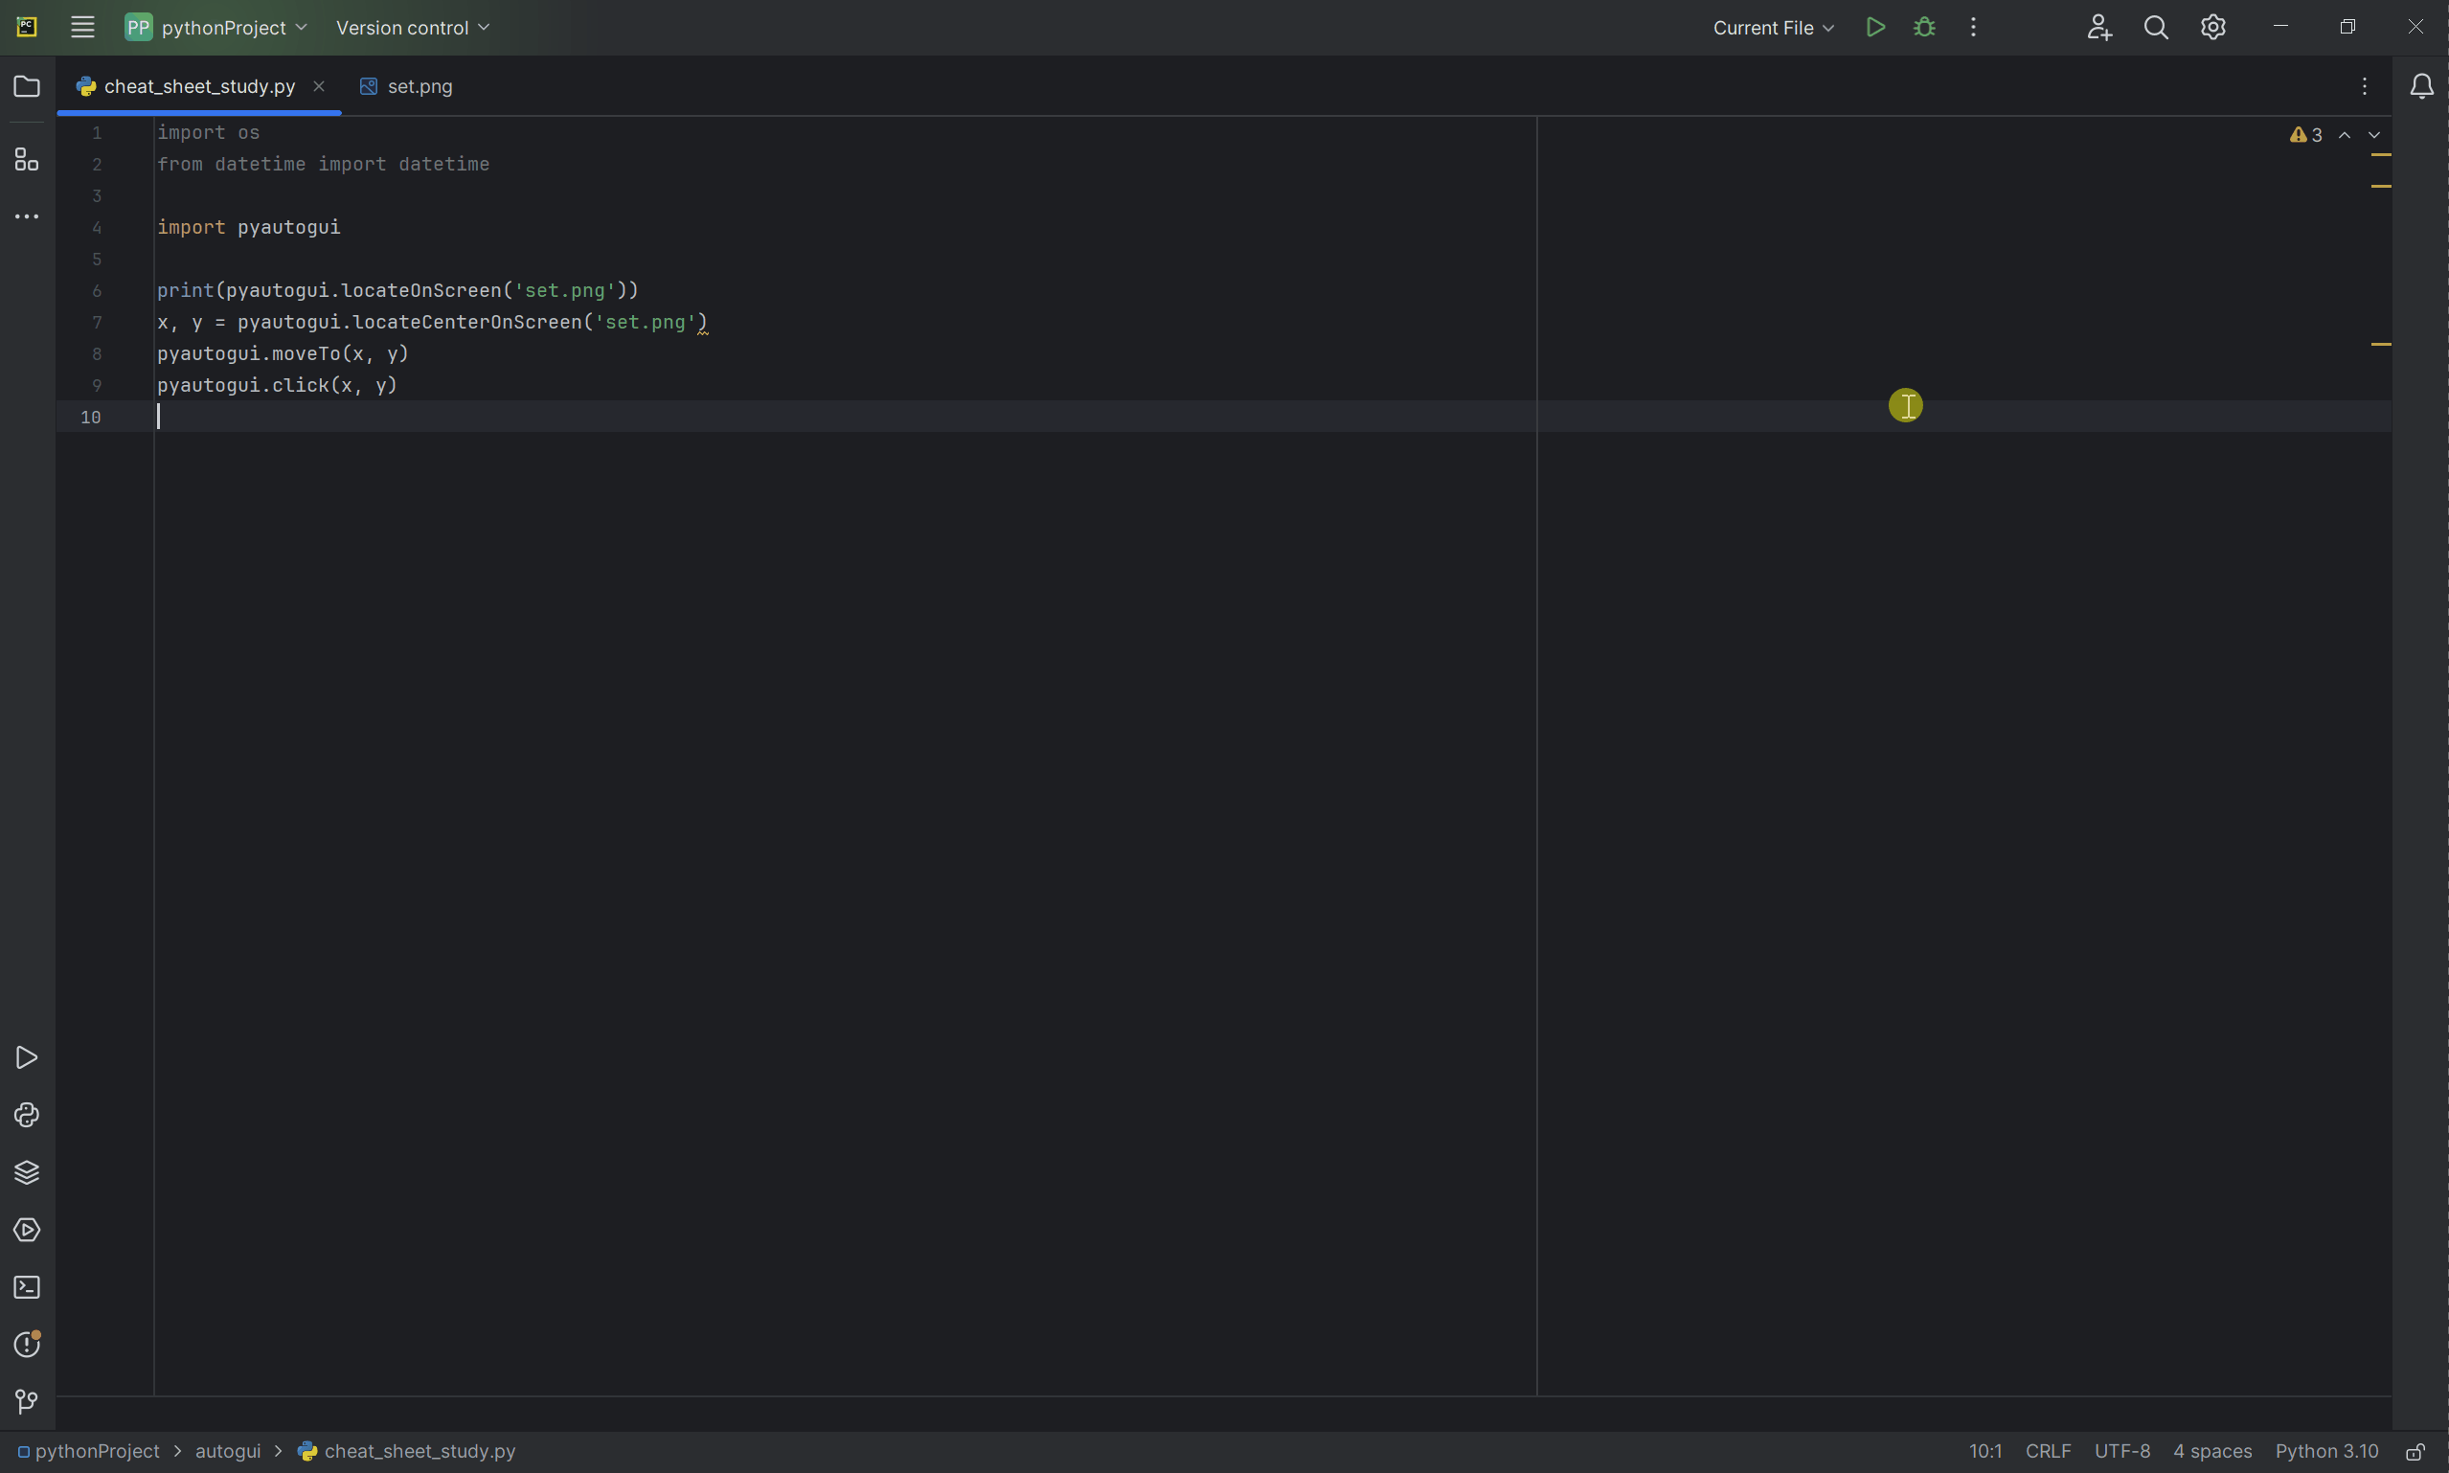
Task: Toggle the Project folder panel
Action: click(27, 86)
